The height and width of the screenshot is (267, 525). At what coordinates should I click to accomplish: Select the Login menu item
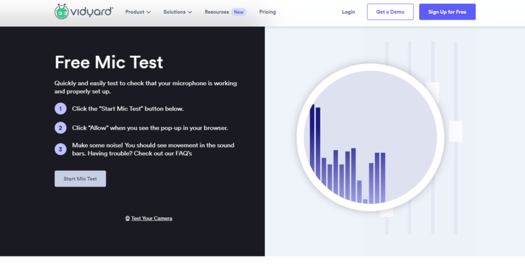click(x=348, y=12)
